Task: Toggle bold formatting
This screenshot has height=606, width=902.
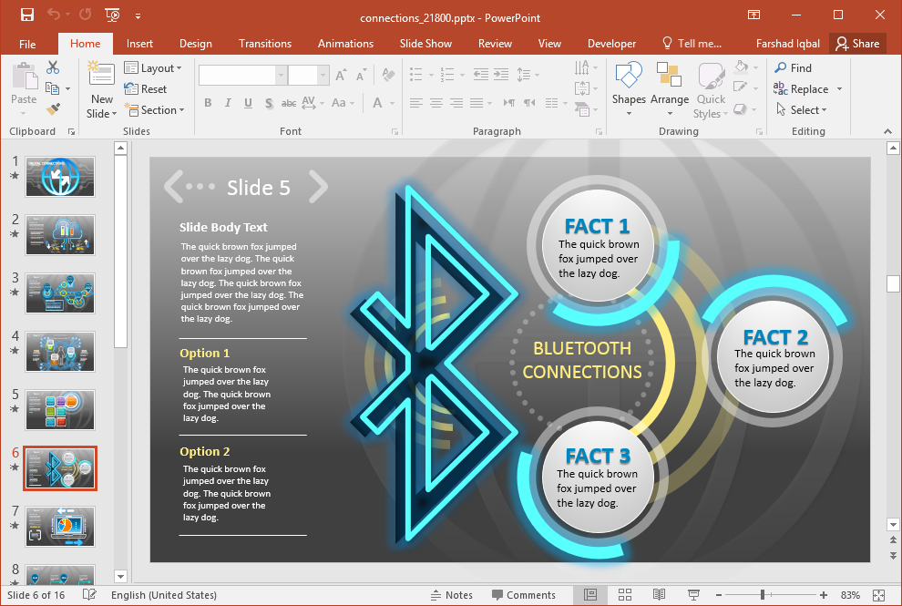Action: (x=208, y=103)
